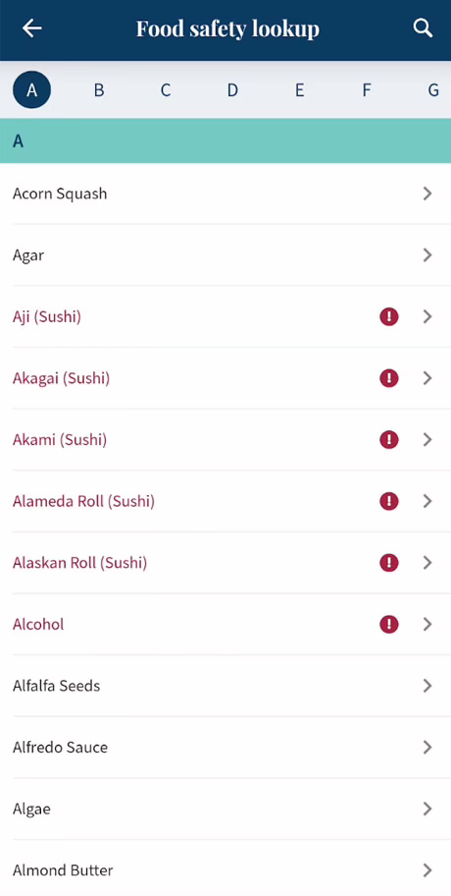Tap the warning icon beside Alameda Roll
451x896 pixels.
pyautogui.click(x=389, y=501)
